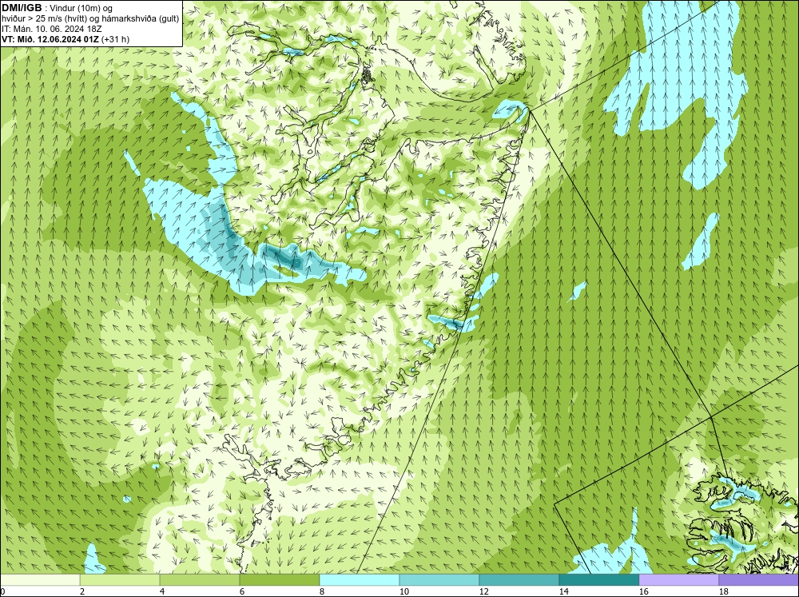
Task: Pick the palest legend color for 0–2 m/s
Action: tap(40, 580)
